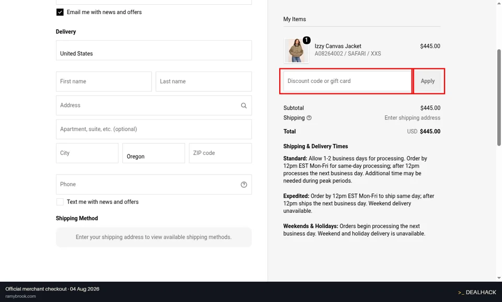Image resolution: width=502 pixels, height=302 pixels.
Task: Click the Shipping & Delivery Times heading
Action: 315,146
